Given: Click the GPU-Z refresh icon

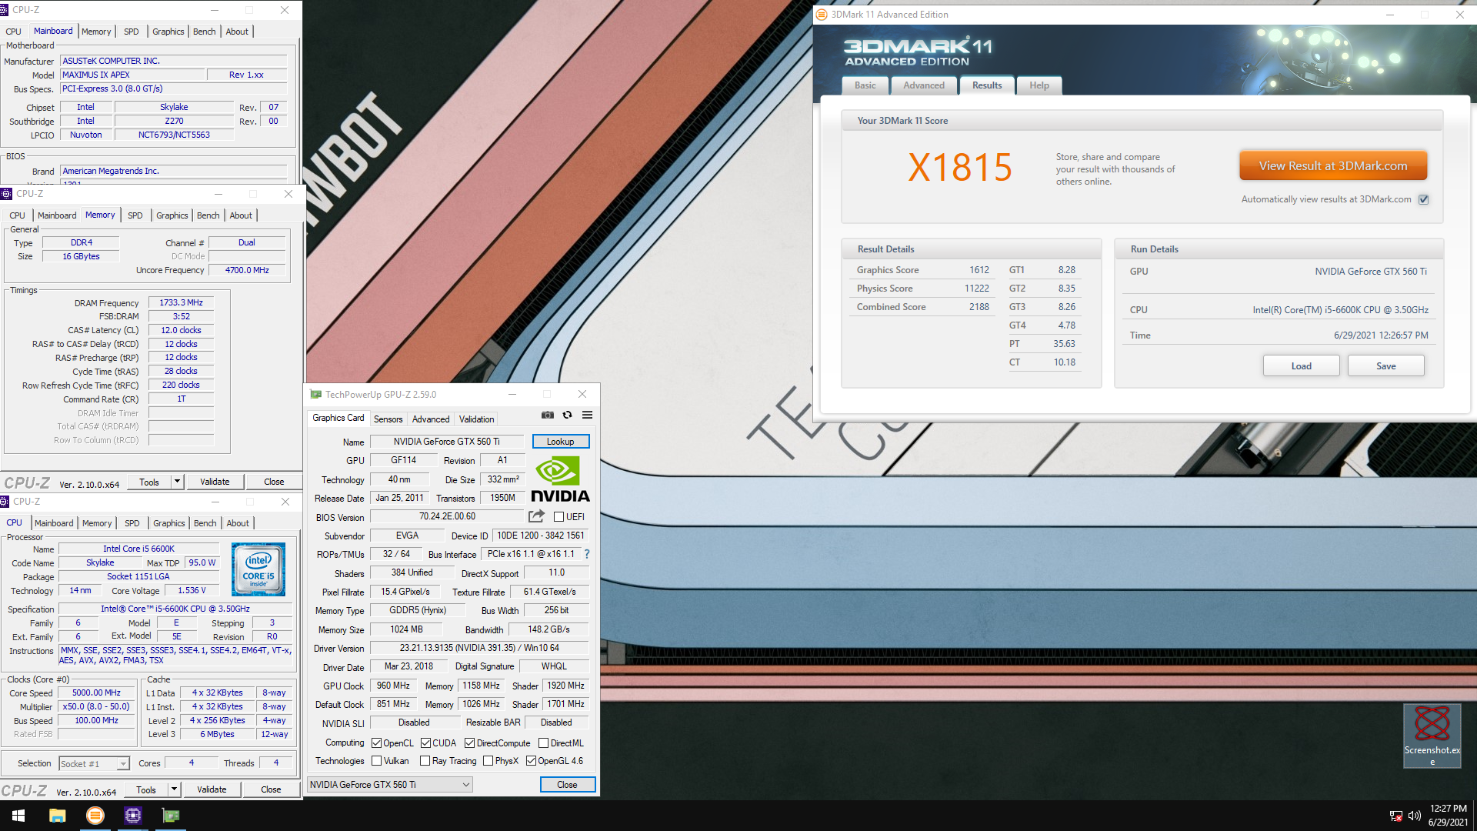Looking at the screenshot, I should click(x=567, y=415).
